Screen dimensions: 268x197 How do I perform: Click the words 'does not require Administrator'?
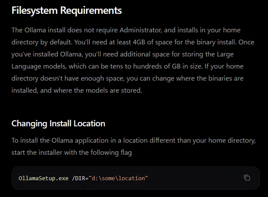click(114, 30)
